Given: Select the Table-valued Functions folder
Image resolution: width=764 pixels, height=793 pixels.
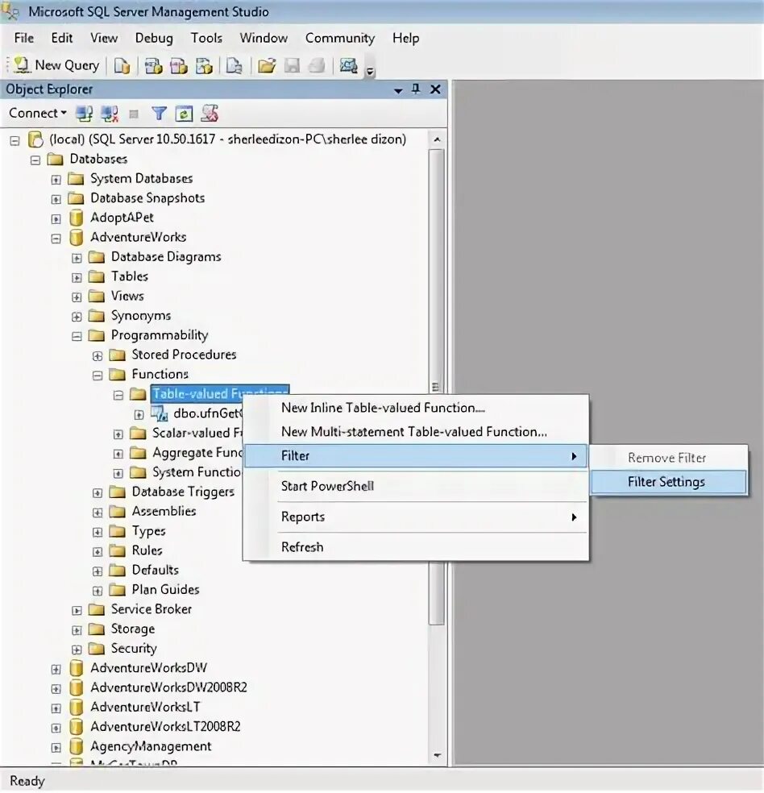Looking at the screenshot, I should pyautogui.click(x=220, y=394).
